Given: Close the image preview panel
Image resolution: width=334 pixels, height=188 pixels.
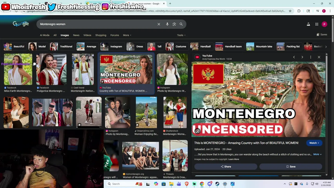Looking at the screenshot, I should 319,57.
